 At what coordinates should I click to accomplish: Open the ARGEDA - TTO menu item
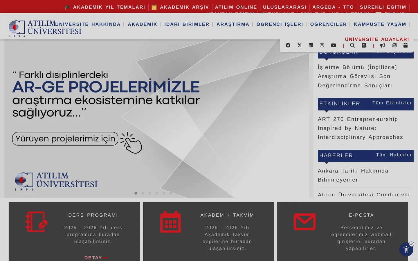(x=333, y=7)
